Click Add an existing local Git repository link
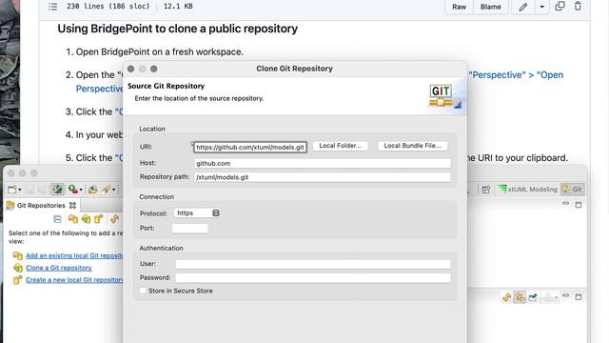The image size is (609, 343). [x=74, y=255]
